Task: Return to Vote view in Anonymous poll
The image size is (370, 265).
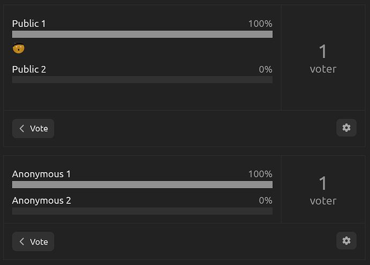Action: click(x=33, y=241)
